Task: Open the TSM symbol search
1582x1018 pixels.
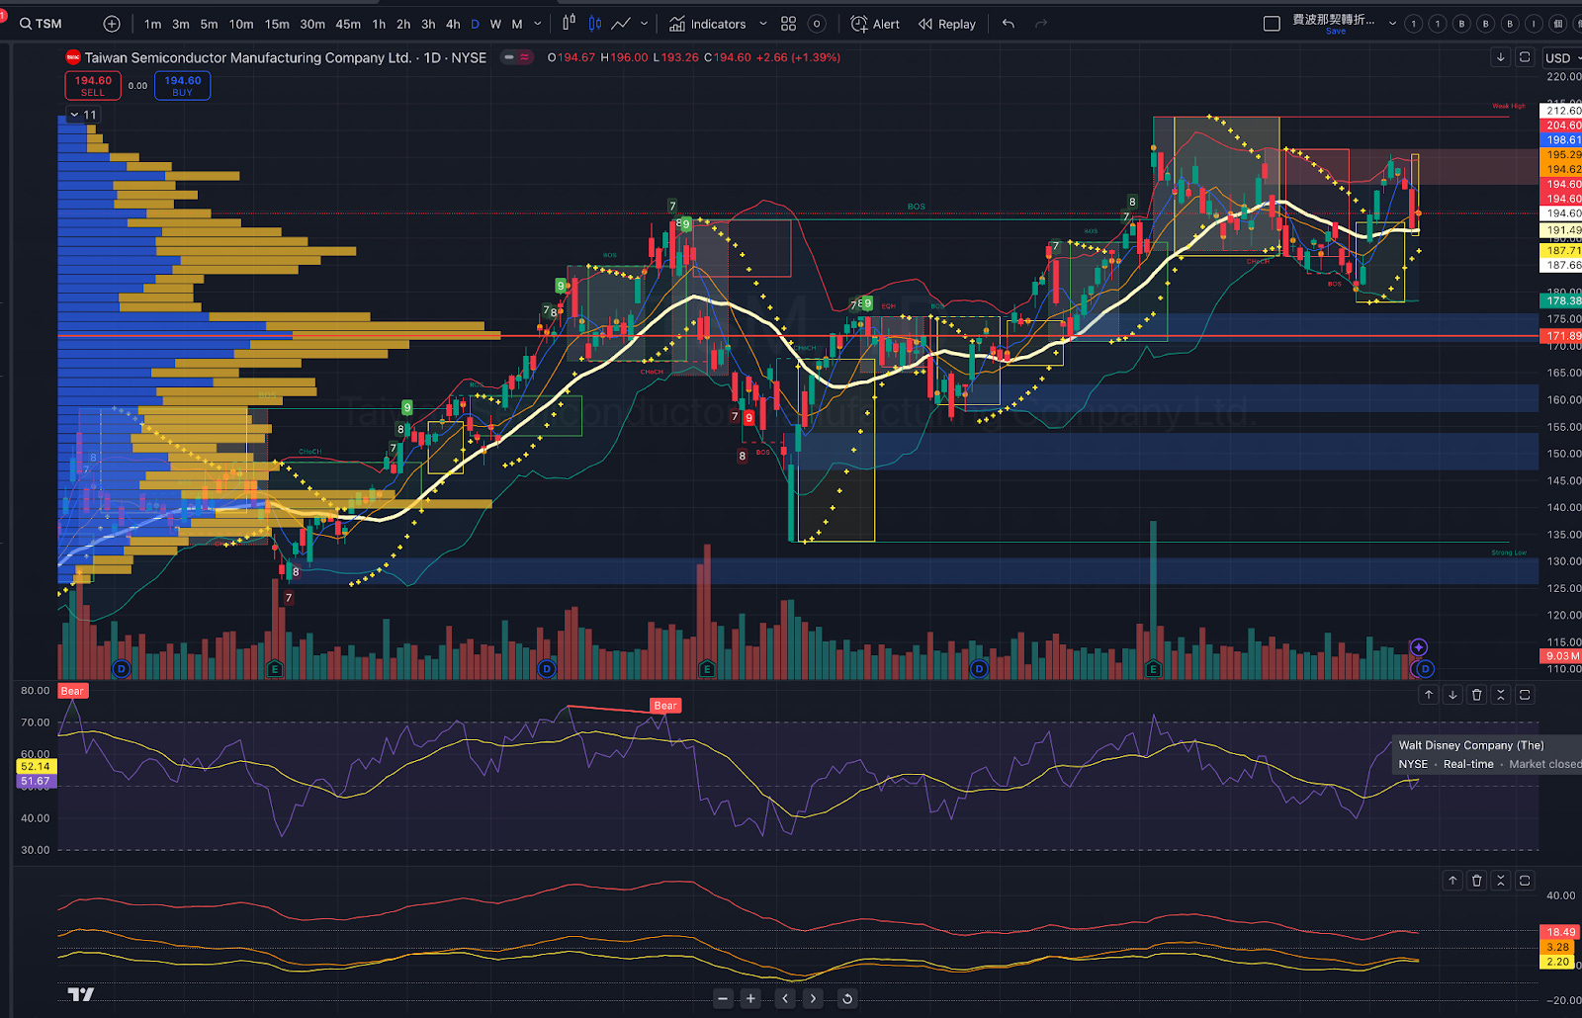Action: (42, 24)
